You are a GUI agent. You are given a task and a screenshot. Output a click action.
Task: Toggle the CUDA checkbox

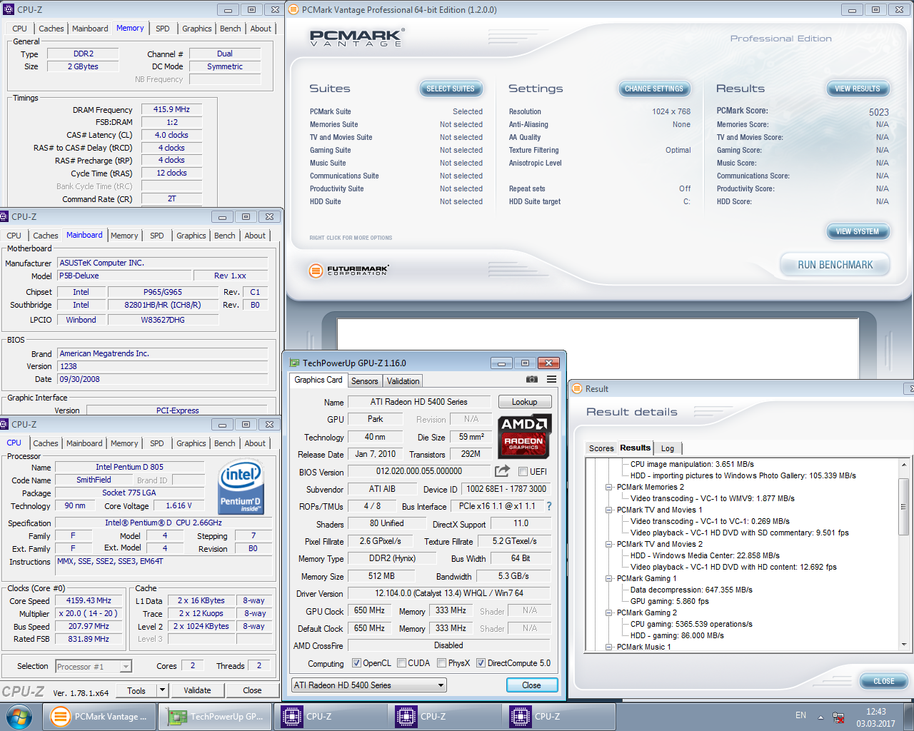(x=401, y=663)
